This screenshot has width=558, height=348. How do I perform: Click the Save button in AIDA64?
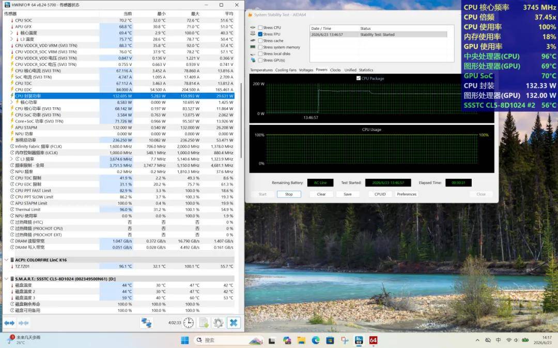[348, 194]
